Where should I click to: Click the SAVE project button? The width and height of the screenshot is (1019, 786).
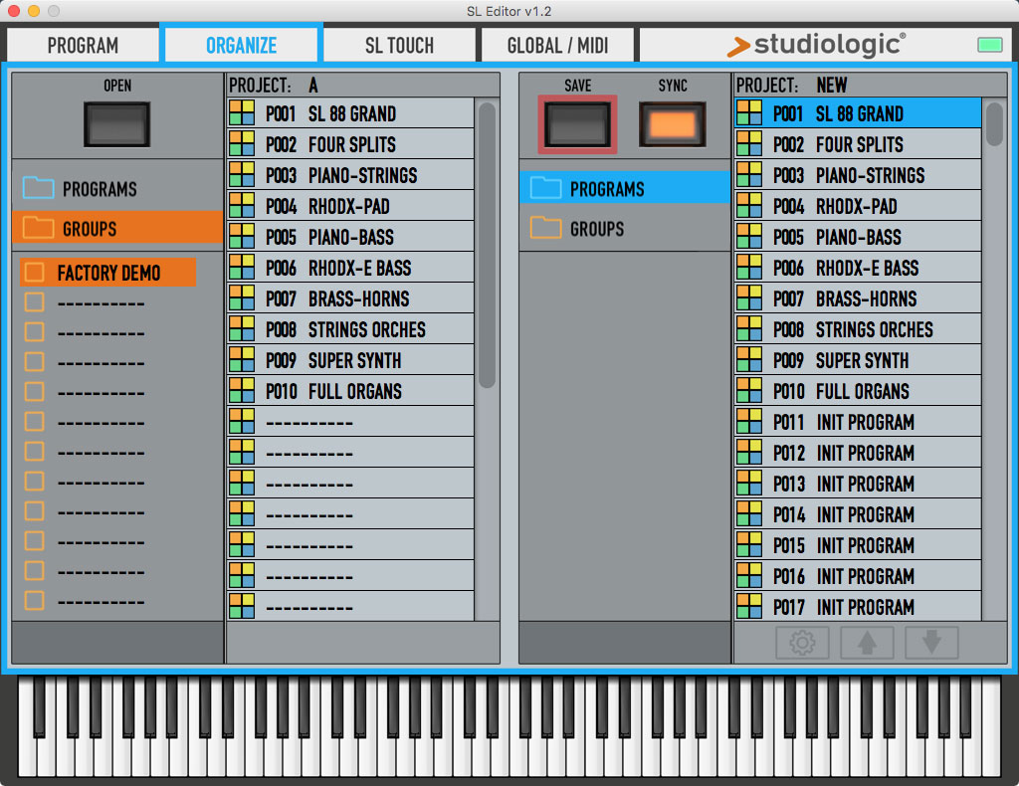(x=577, y=124)
